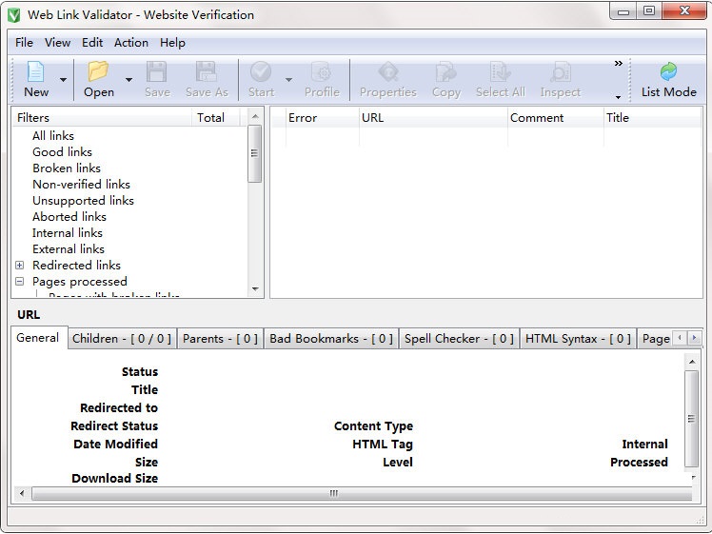Sort results by the URL column header
The image size is (712, 534).
(432, 118)
